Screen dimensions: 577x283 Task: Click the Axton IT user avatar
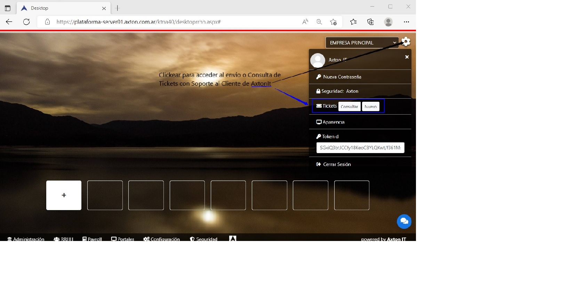point(318,60)
